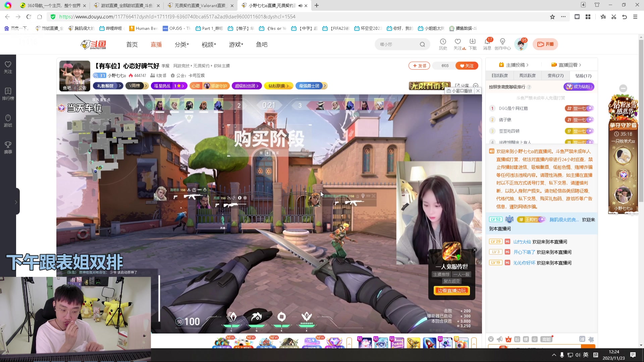
Task: Click 边看直播边玩 button on game ad
Action: pyautogui.click(x=451, y=291)
